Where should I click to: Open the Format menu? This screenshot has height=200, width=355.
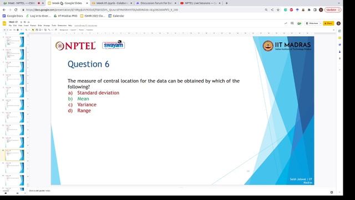click(x=33, y=26)
